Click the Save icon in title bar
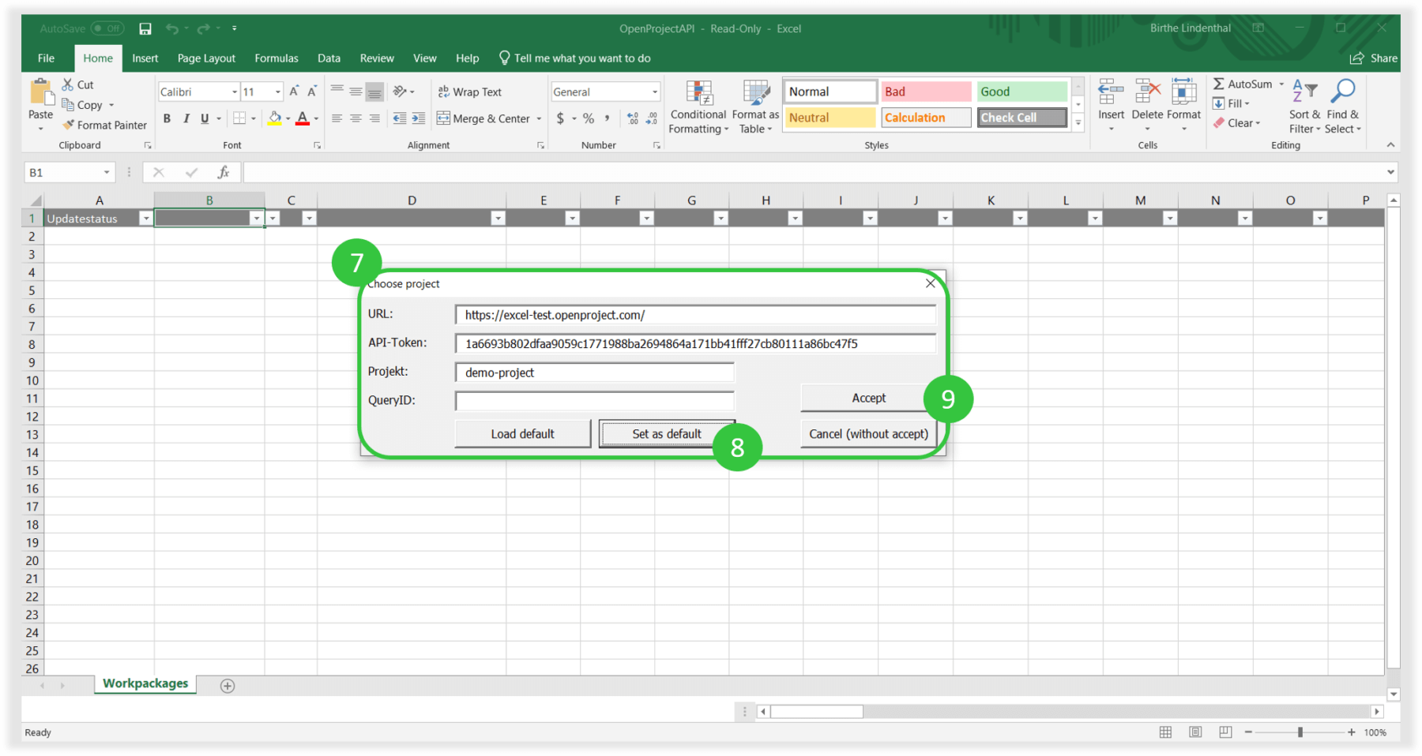Screen dimensions: 1422x756 [x=145, y=28]
